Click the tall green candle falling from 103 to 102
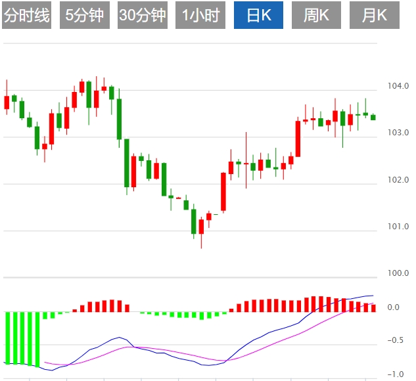The image size is (416, 381). coord(127,163)
